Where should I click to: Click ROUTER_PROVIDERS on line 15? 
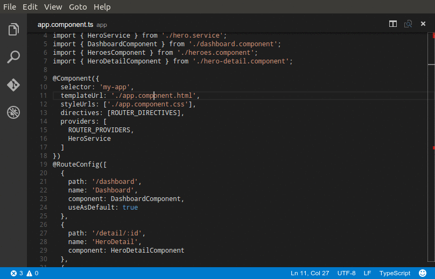[99, 130]
